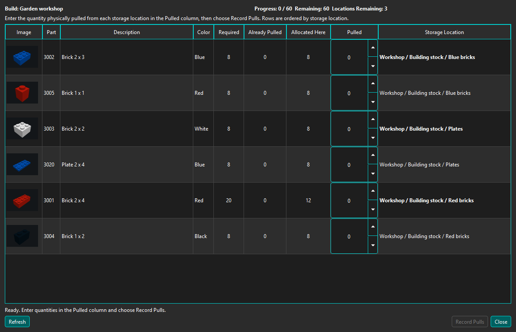
Task: Increase pulled quantity for Plate 2 x 4
Action: [x=373, y=156]
